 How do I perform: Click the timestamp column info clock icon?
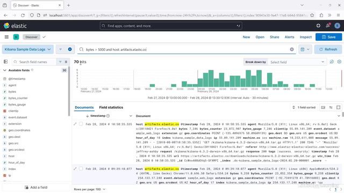[x=108, y=116]
